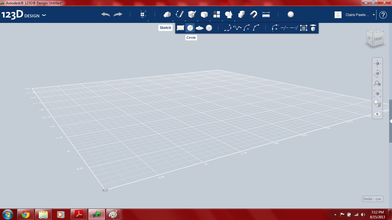Select the Polyline sketch tool
Screen dimensions: 392x220
pyautogui.click(x=228, y=28)
